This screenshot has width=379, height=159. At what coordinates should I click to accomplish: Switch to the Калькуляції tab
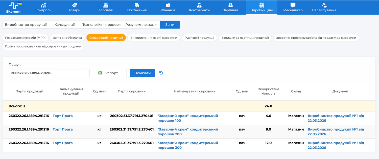pos(64,25)
